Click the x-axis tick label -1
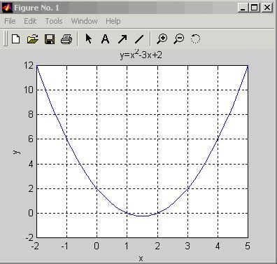 pos(65,246)
